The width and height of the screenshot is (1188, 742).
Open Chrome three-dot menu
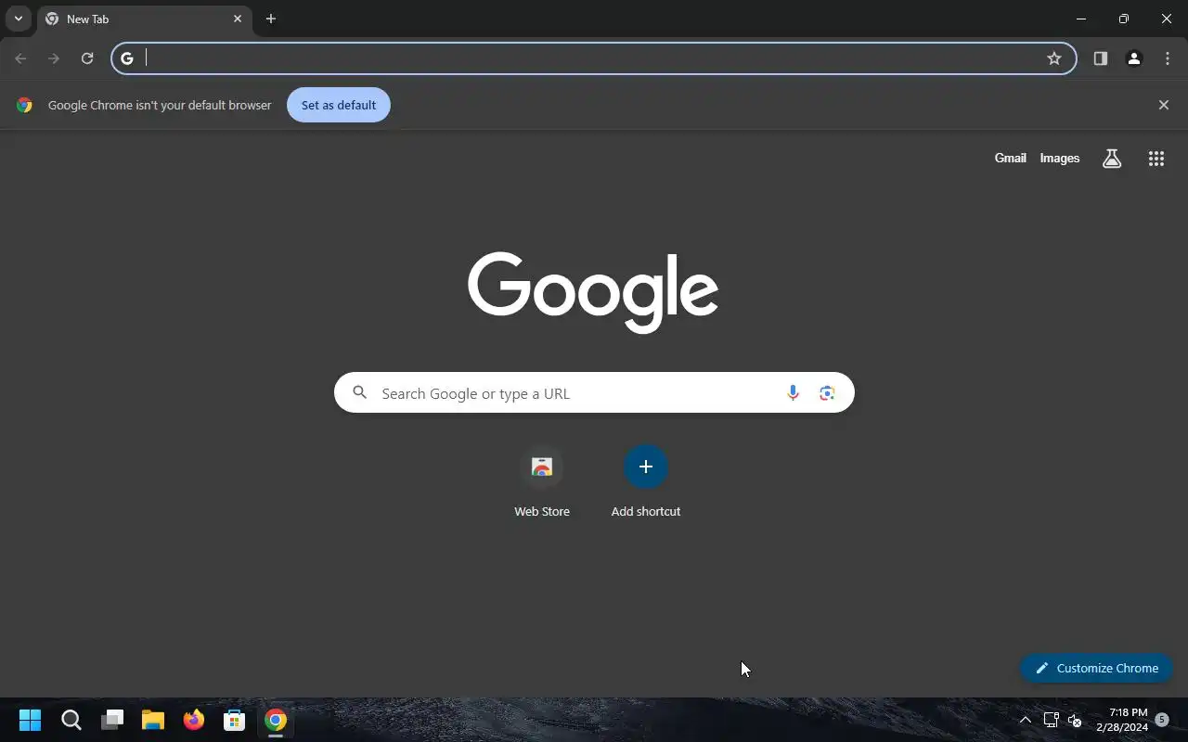(x=1168, y=58)
